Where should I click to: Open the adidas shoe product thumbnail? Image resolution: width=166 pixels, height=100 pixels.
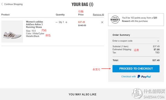pos(12,31)
